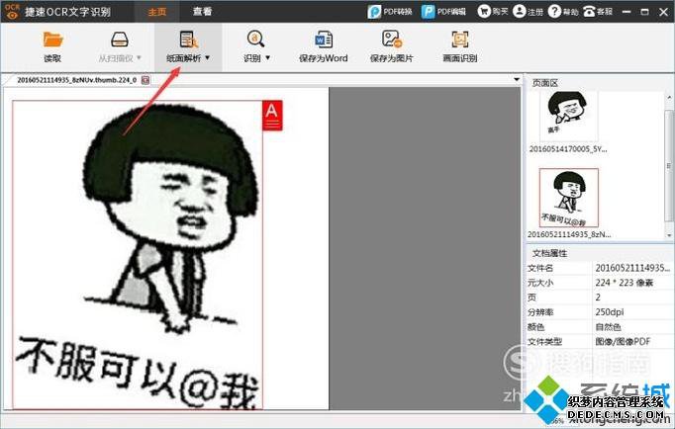Click the 保存为图片 icon
This screenshot has height=429, width=675.
pos(391,39)
